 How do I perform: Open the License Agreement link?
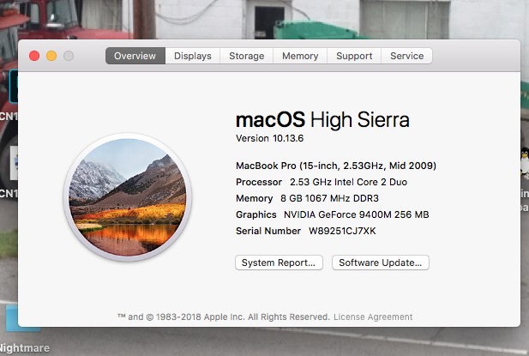click(x=373, y=317)
